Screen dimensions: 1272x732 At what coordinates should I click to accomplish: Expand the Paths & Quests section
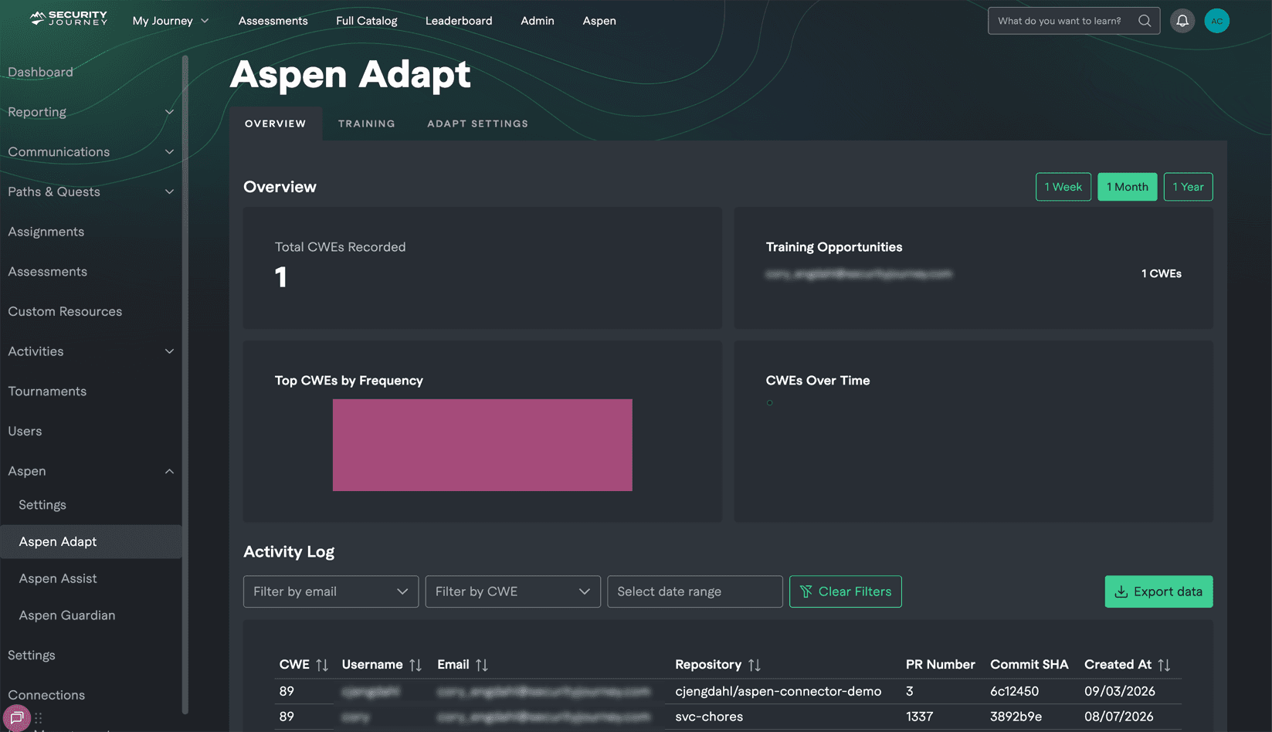[91, 191]
